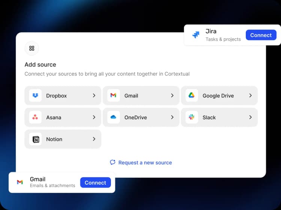Click the Add source heading

[40, 64]
